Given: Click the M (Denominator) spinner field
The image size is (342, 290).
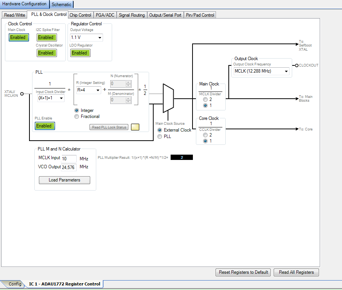Looking at the screenshot, I should [x=121, y=100].
